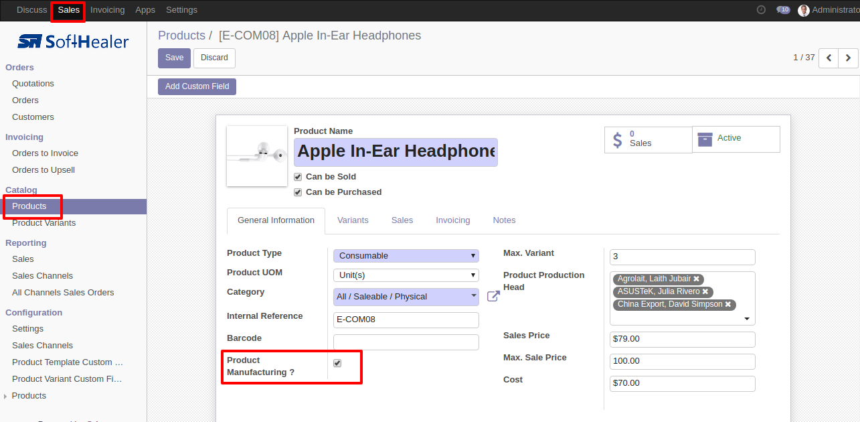Open Sales Channels under Configuration
Screen dimensions: 860x422
(42, 346)
